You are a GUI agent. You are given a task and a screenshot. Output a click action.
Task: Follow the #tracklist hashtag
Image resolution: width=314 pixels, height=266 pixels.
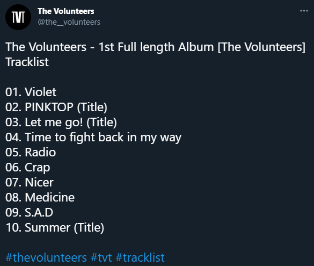click(140, 257)
